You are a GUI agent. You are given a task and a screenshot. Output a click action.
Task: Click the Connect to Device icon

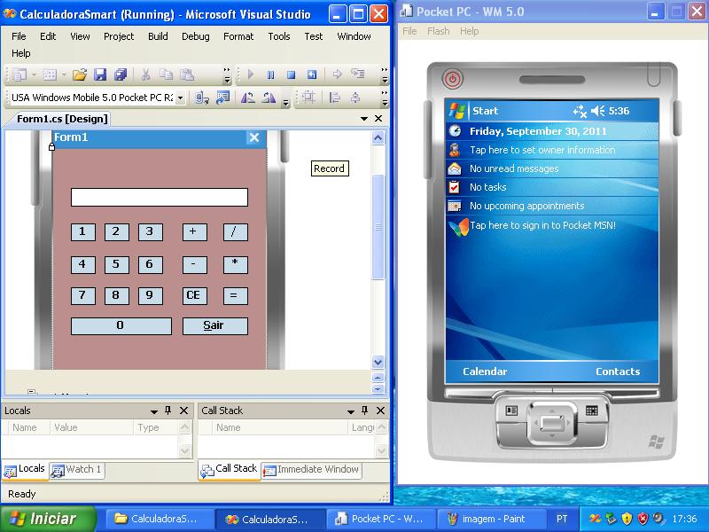pyautogui.click(x=202, y=98)
